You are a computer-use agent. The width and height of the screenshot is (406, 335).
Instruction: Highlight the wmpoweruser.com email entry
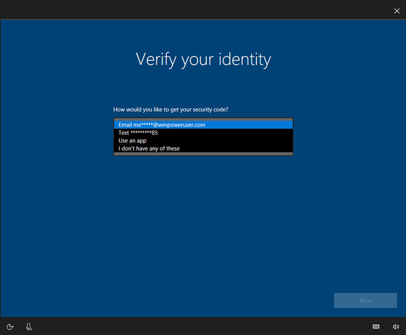(203, 124)
